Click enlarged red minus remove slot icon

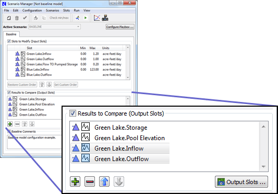tap(90, 181)
